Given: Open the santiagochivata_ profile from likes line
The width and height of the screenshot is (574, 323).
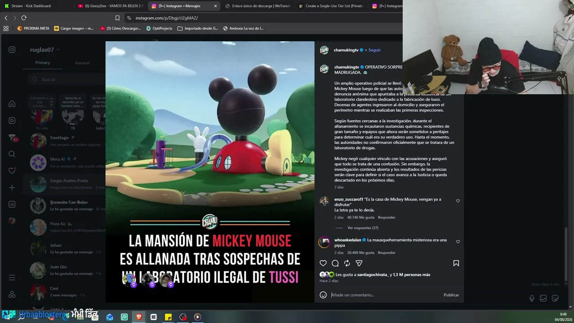Looking at the screenshot, I should click(x=373, y=275).
